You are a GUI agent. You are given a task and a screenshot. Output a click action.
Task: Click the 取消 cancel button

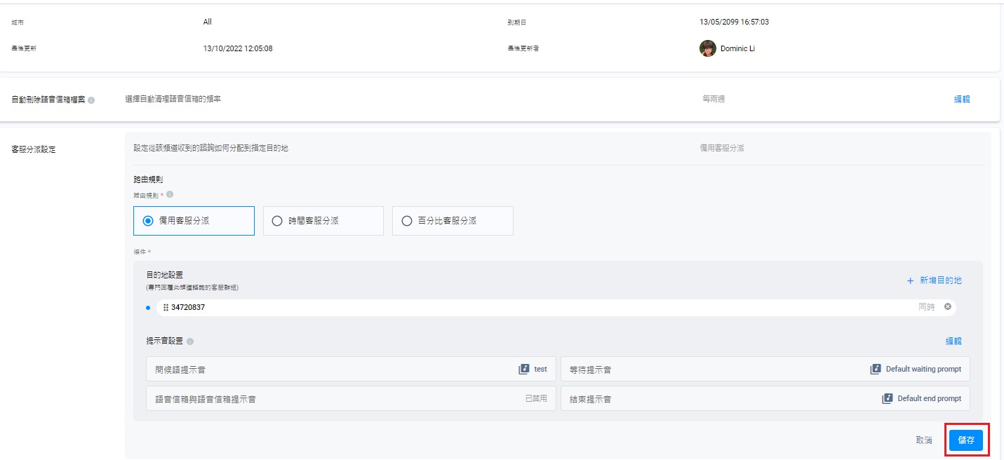(924, 440)
